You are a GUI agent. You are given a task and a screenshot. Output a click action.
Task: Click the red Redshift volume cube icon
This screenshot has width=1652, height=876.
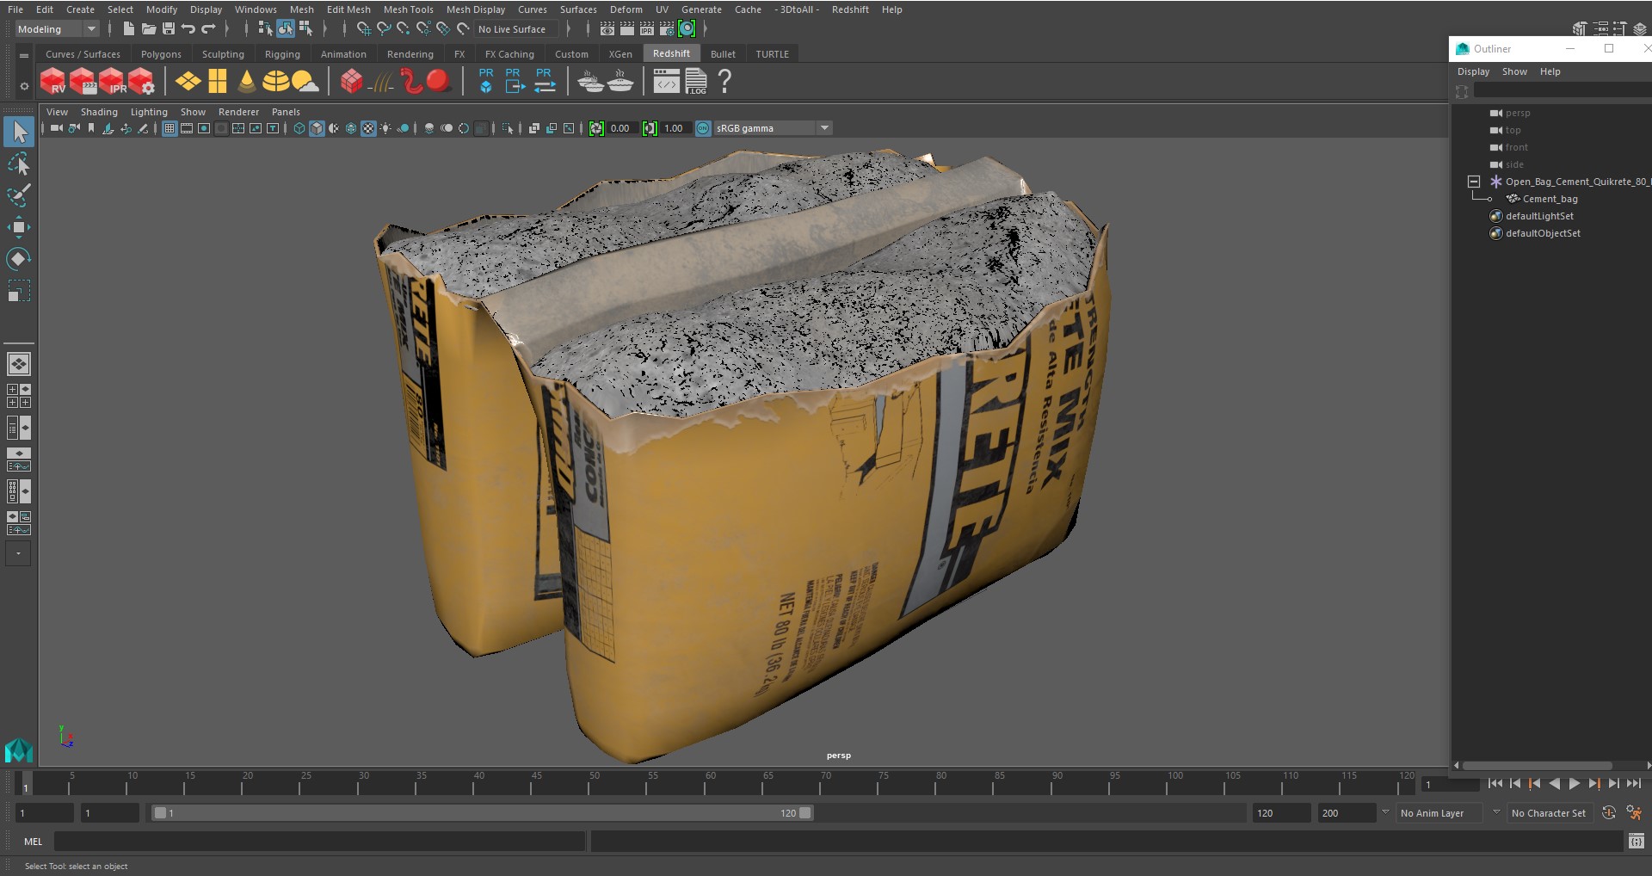click(351, 82)
